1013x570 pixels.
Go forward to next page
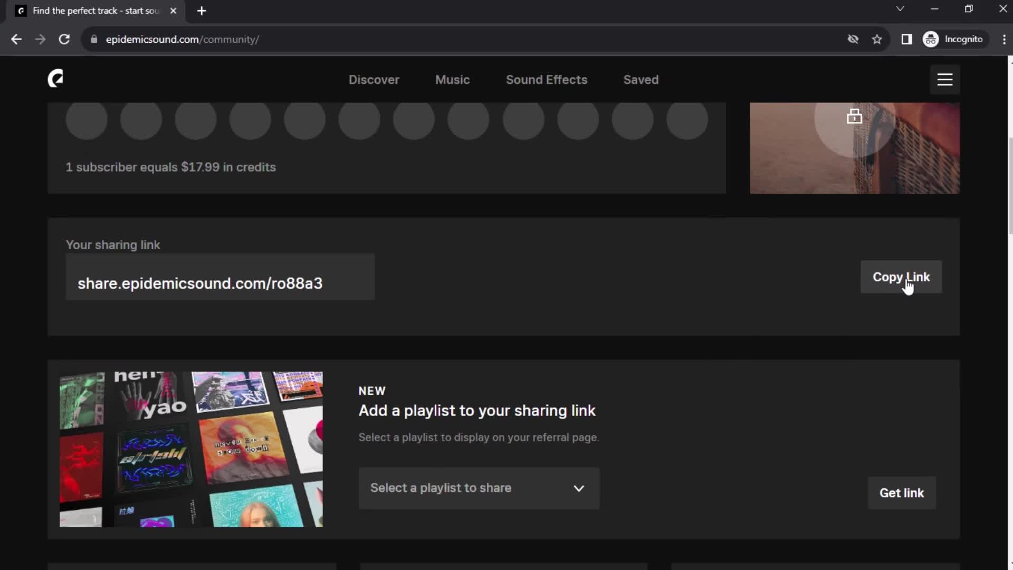(40, 39)
